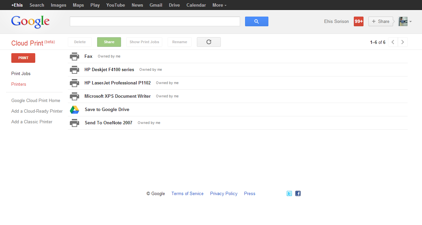Click the Rename button
Screen dimensions: 422x225
click(180, 42)
